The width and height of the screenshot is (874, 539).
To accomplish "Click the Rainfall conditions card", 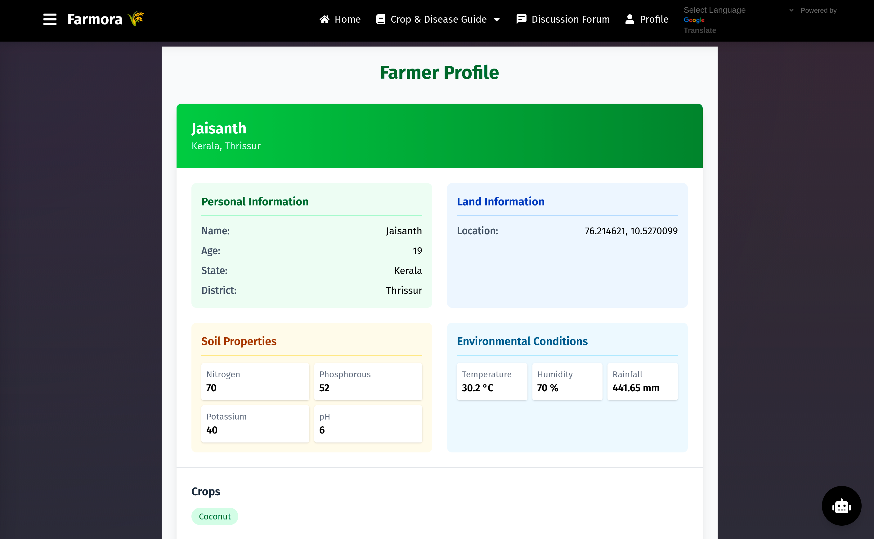I will [642, 381].
